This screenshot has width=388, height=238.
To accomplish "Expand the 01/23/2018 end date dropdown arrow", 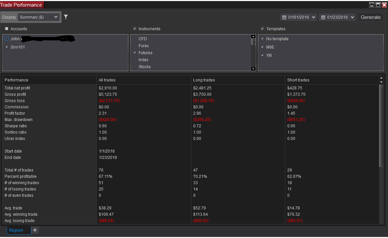I will point(352,17).
